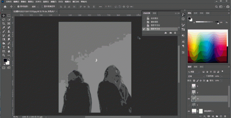Create new layer icon

click(221, 116)
